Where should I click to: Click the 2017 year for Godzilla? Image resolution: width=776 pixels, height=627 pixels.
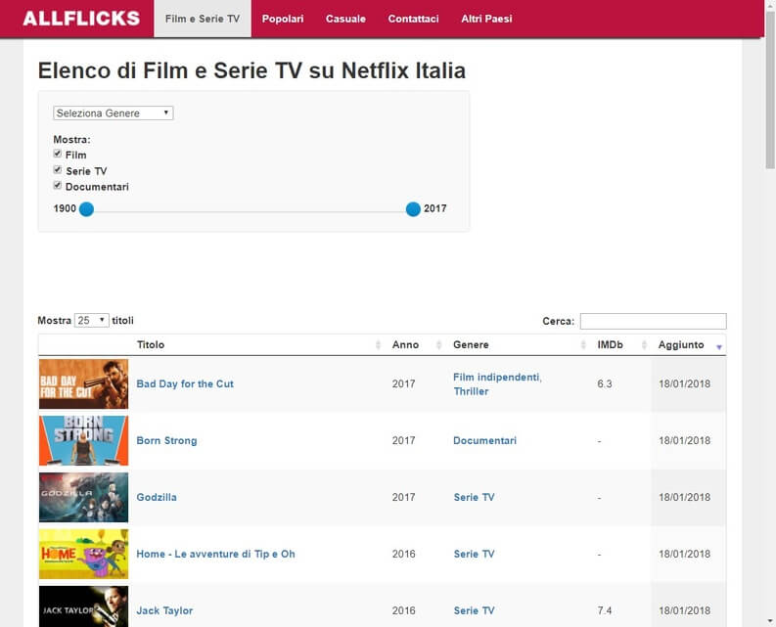click(x=403, y=497)
